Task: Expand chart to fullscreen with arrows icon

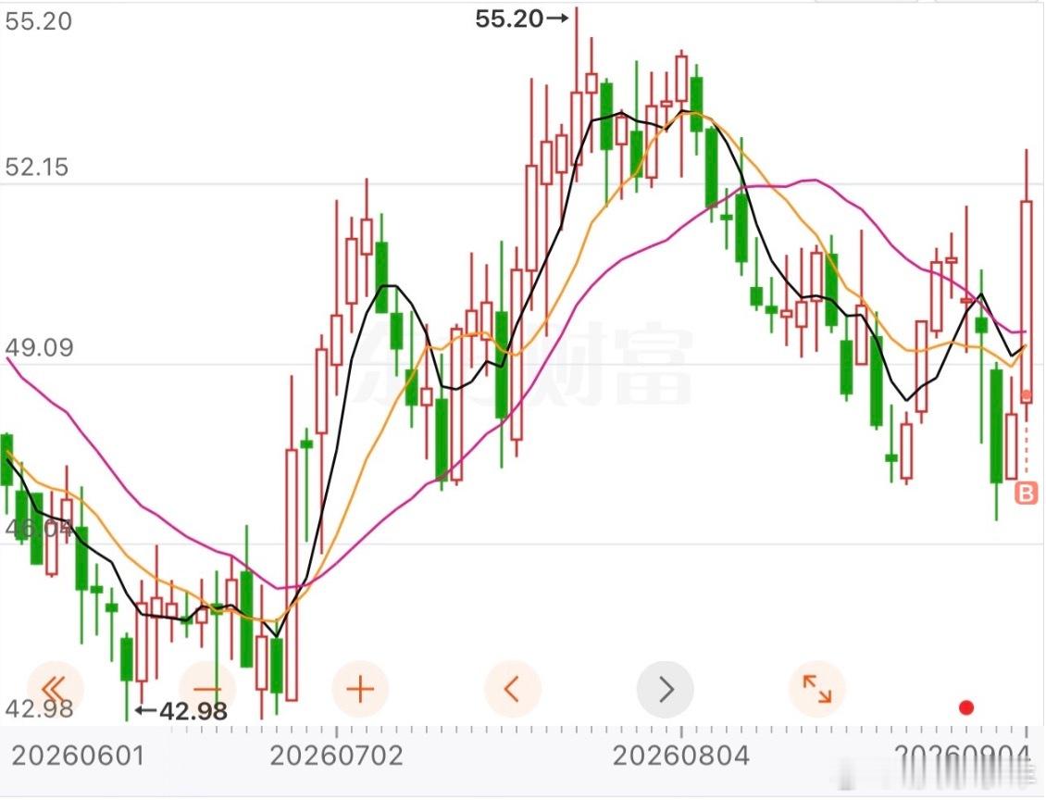Action: (x=817, y=689)
